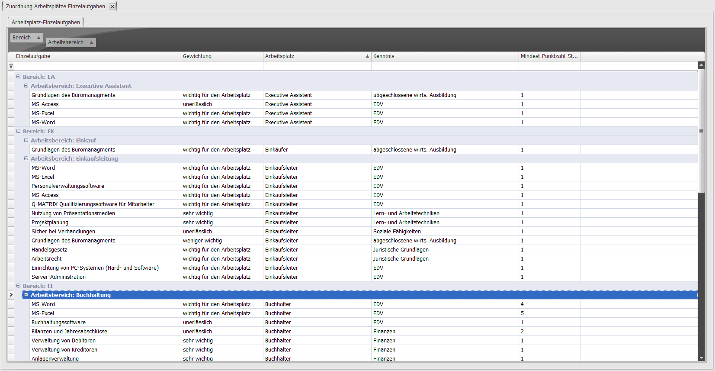Collapse the Bereich: EK group
The width and height of the screenshot is (715, 371).
[19, 131]
